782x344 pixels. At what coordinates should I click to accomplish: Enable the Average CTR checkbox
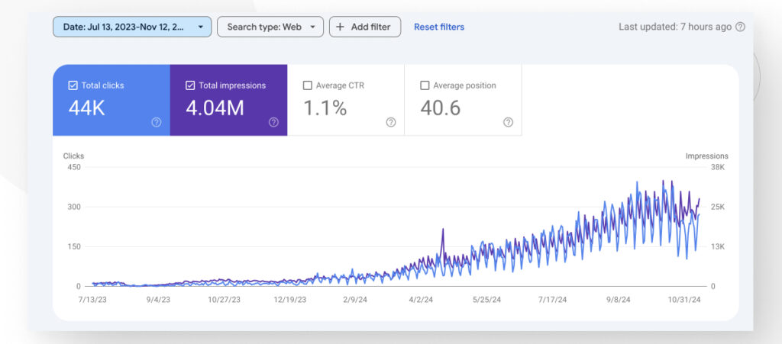pyautogui.click(x=308, y=85)
